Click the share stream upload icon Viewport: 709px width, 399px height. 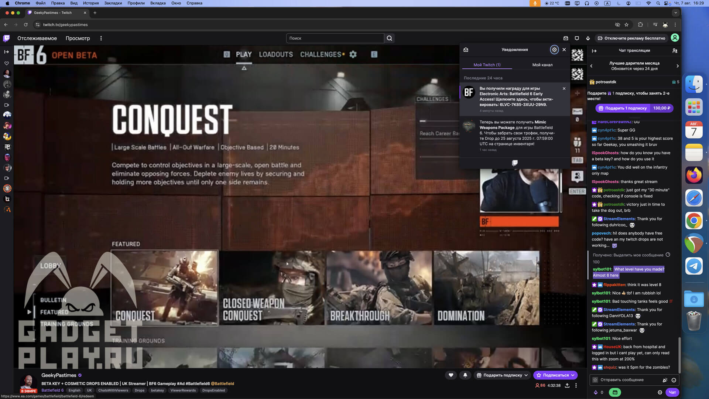click(567, 385)
